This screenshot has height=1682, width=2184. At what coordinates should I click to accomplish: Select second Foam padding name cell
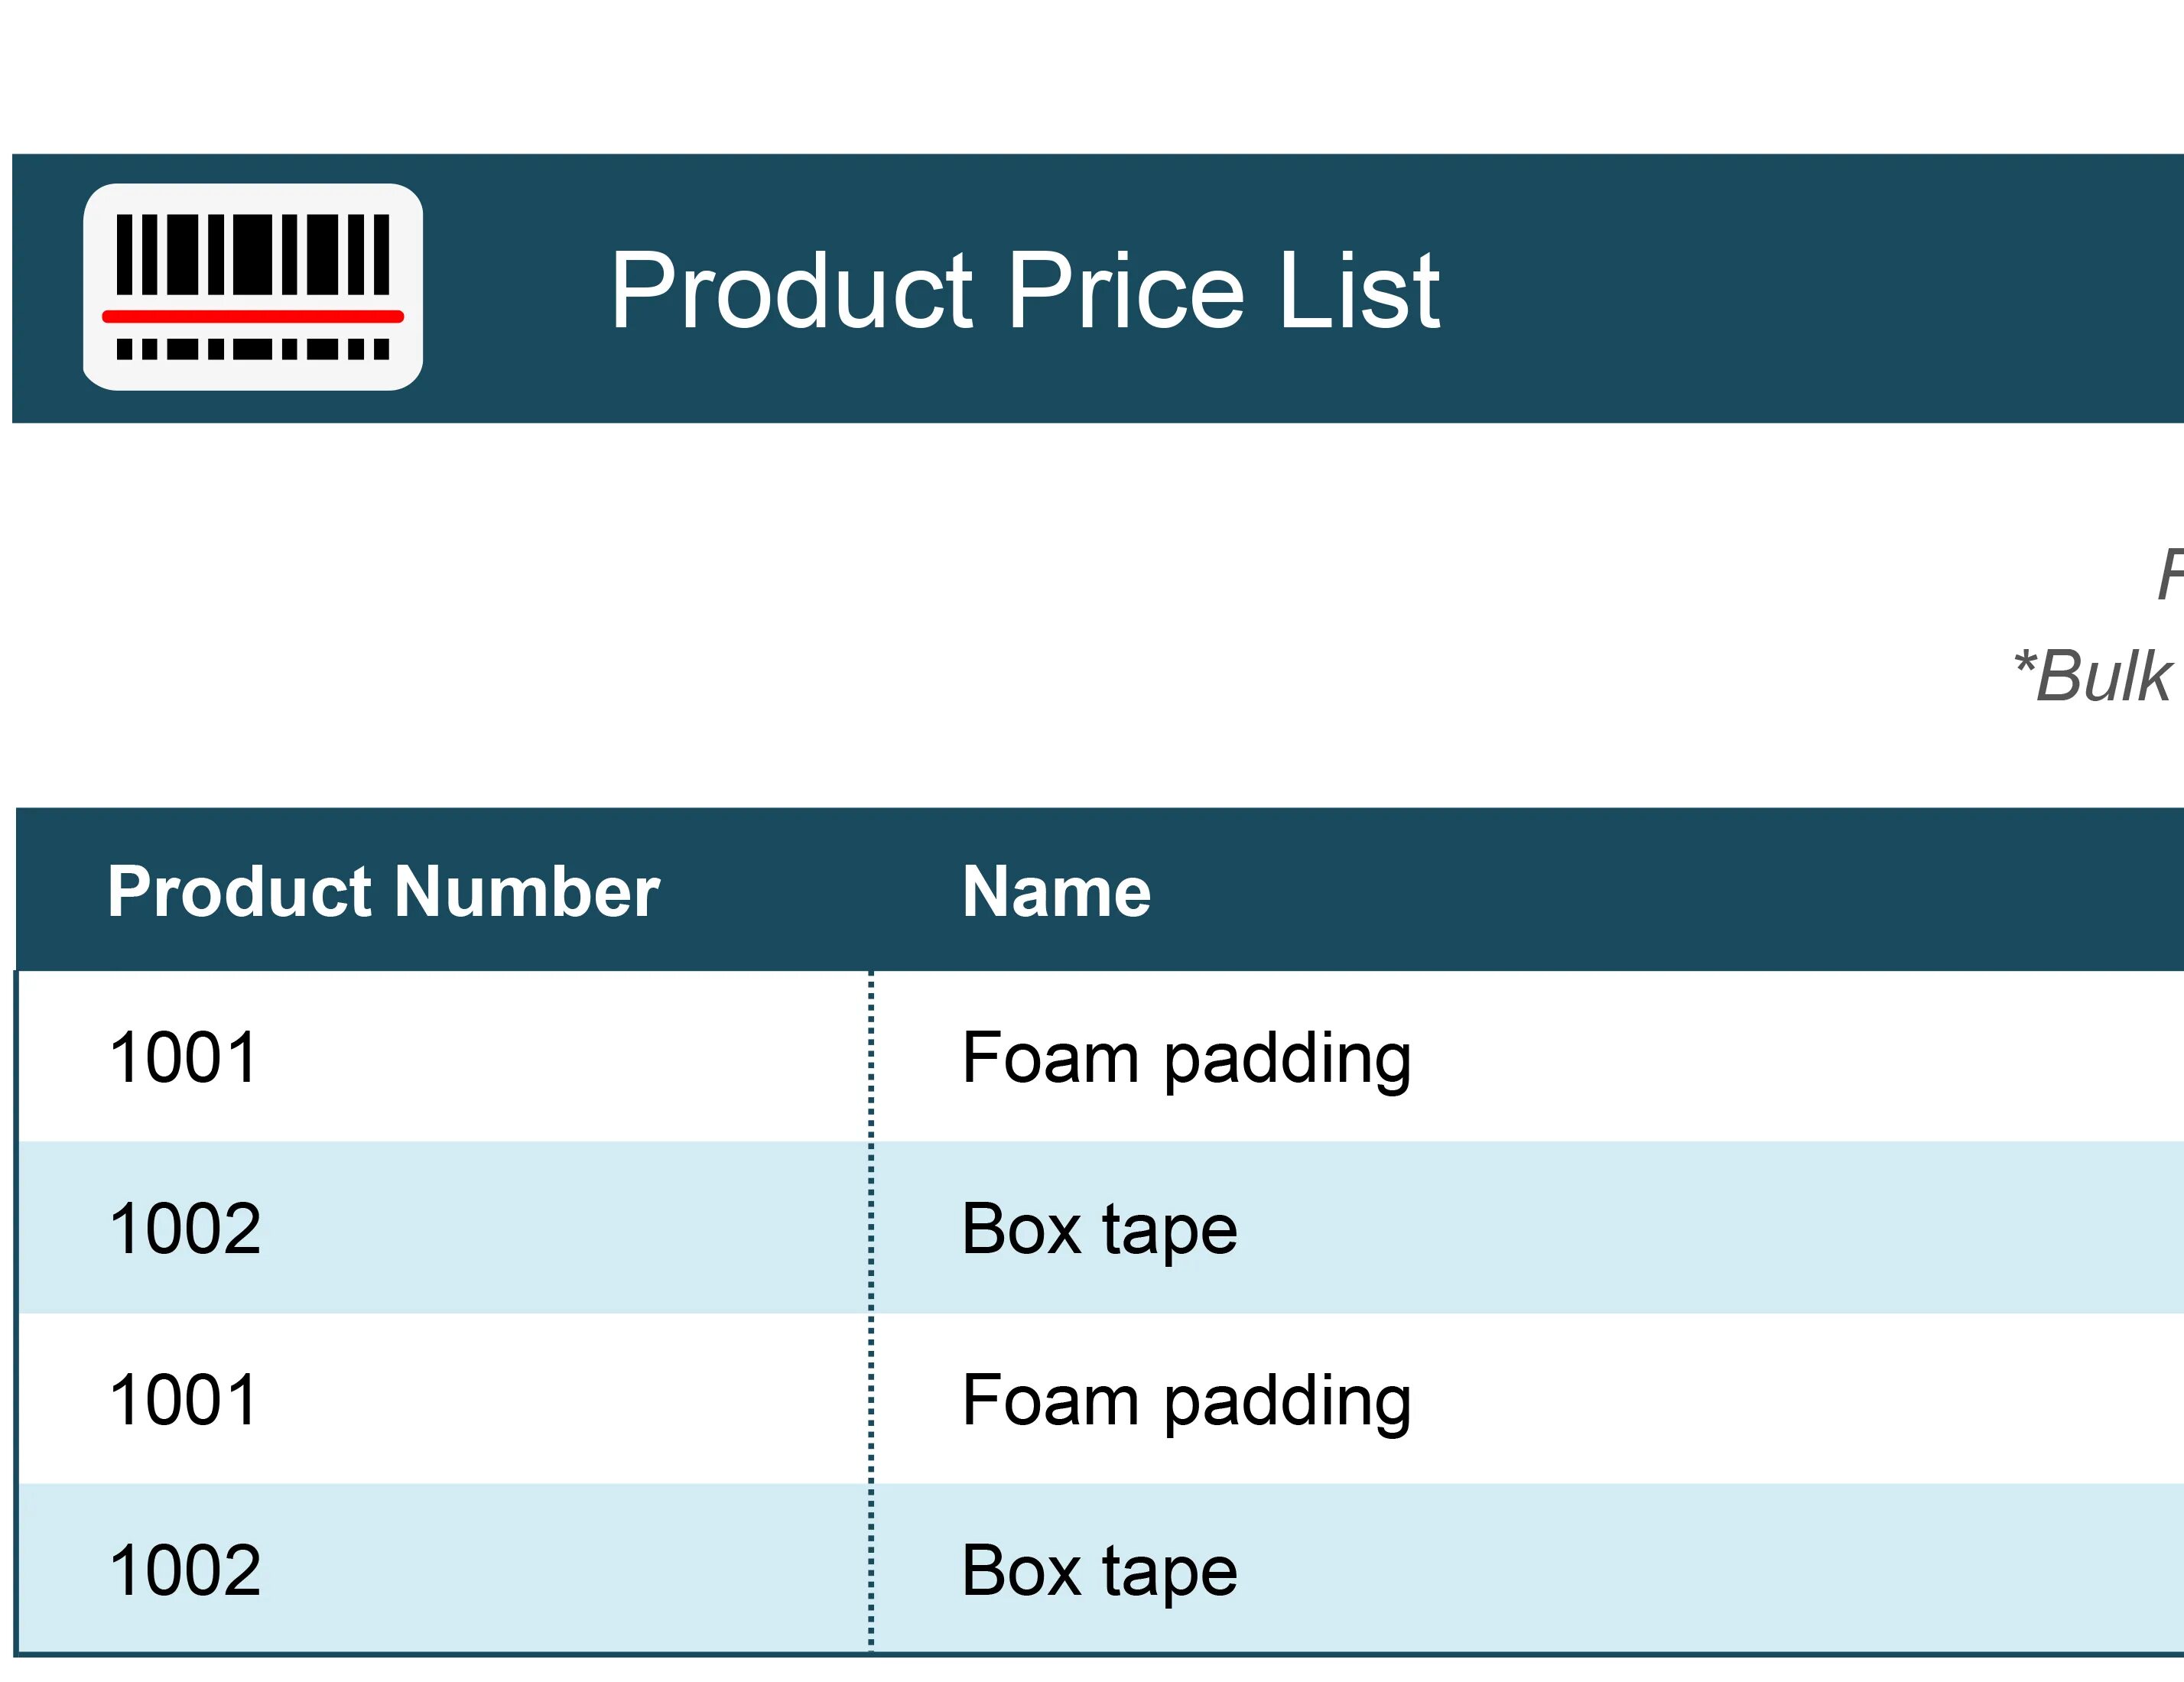pyautogui.click(x=1528, y=1398)
